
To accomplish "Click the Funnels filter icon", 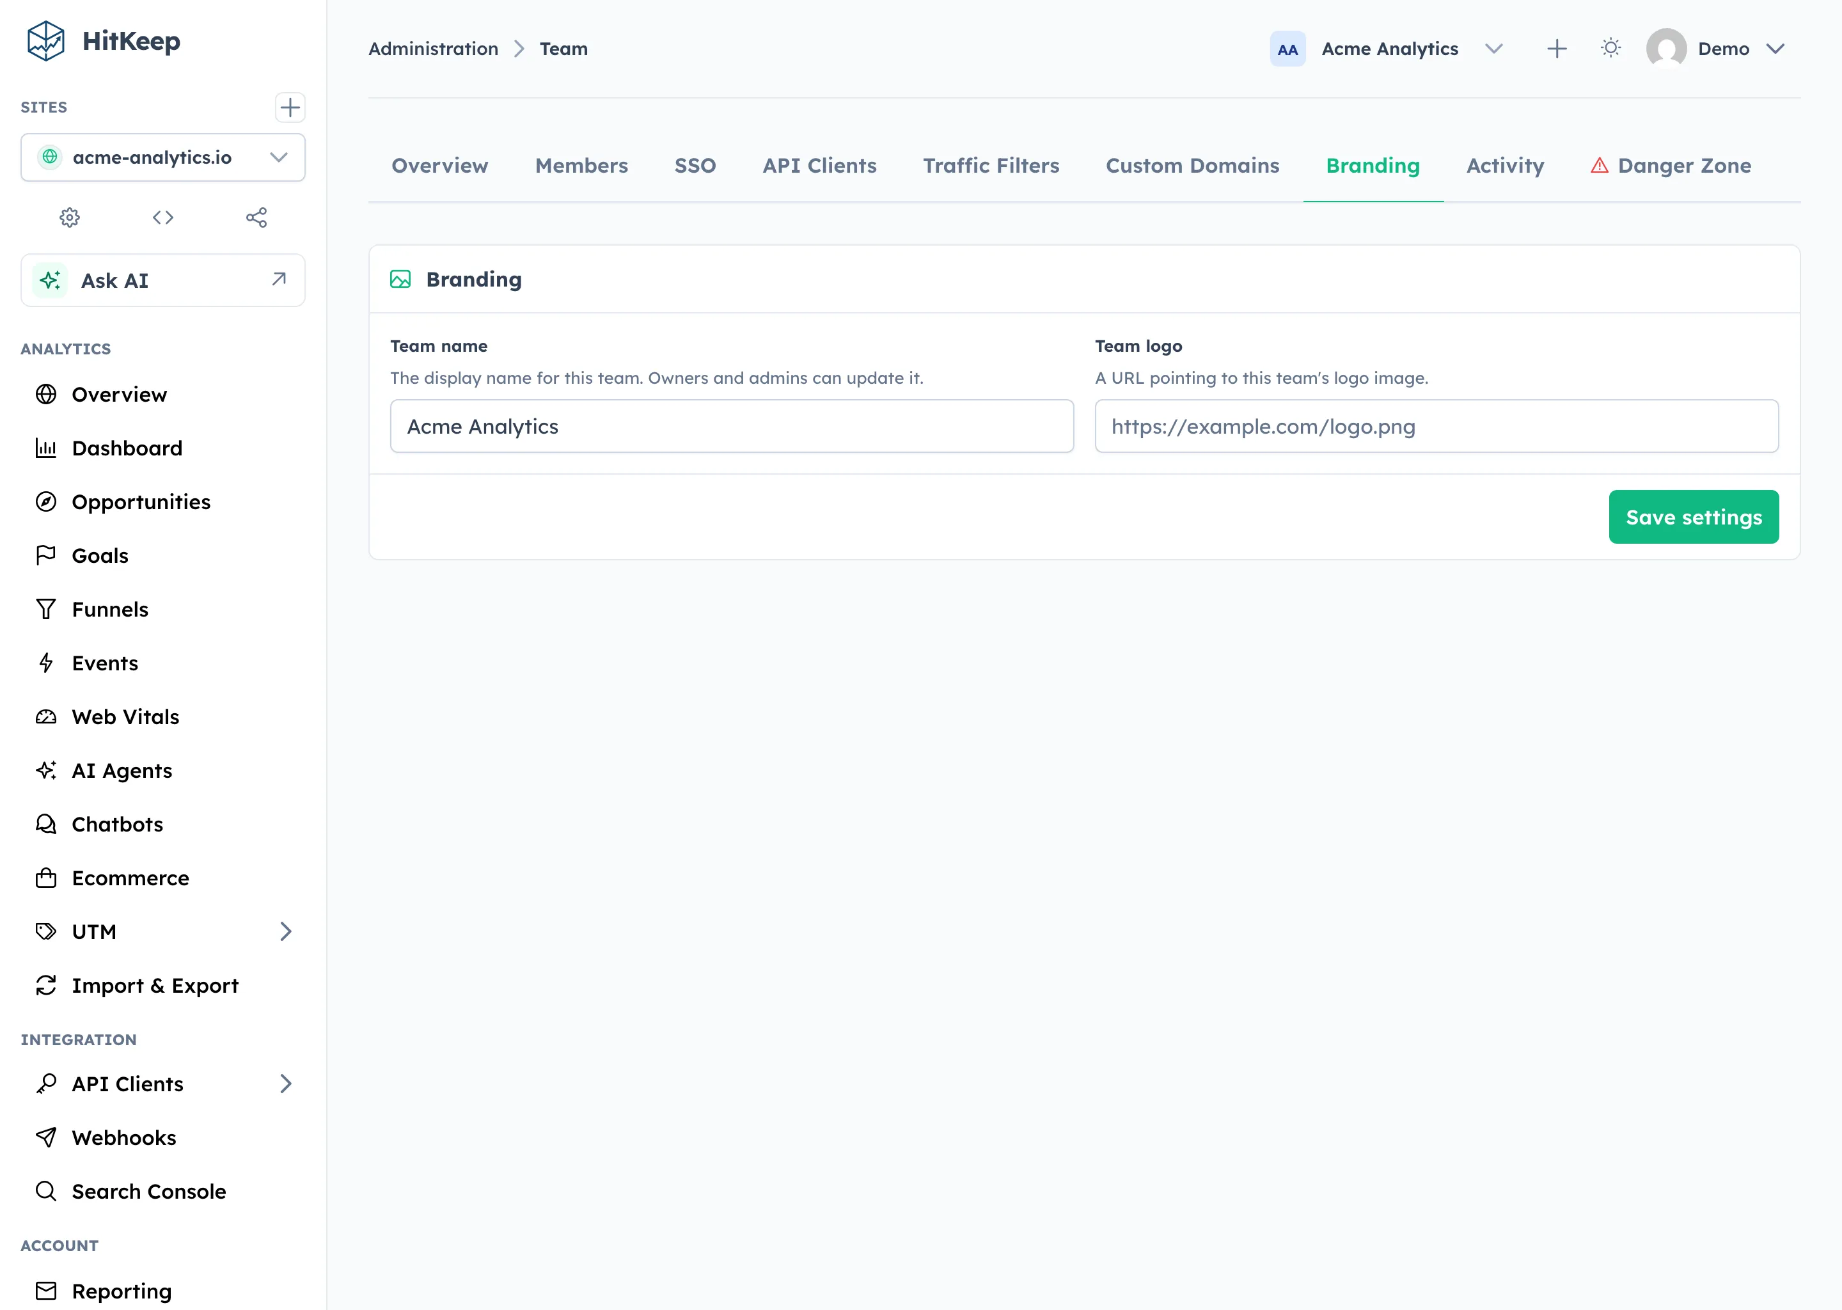I will click(x=46, y=609).
